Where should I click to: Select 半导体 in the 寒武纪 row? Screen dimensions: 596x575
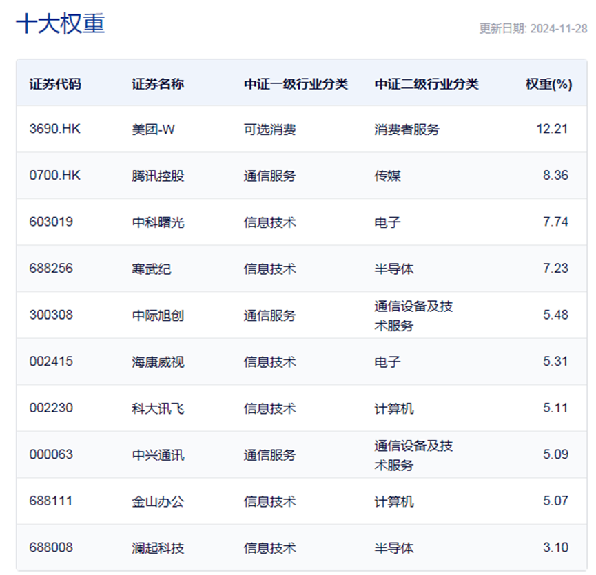click(x=394, y=269)
